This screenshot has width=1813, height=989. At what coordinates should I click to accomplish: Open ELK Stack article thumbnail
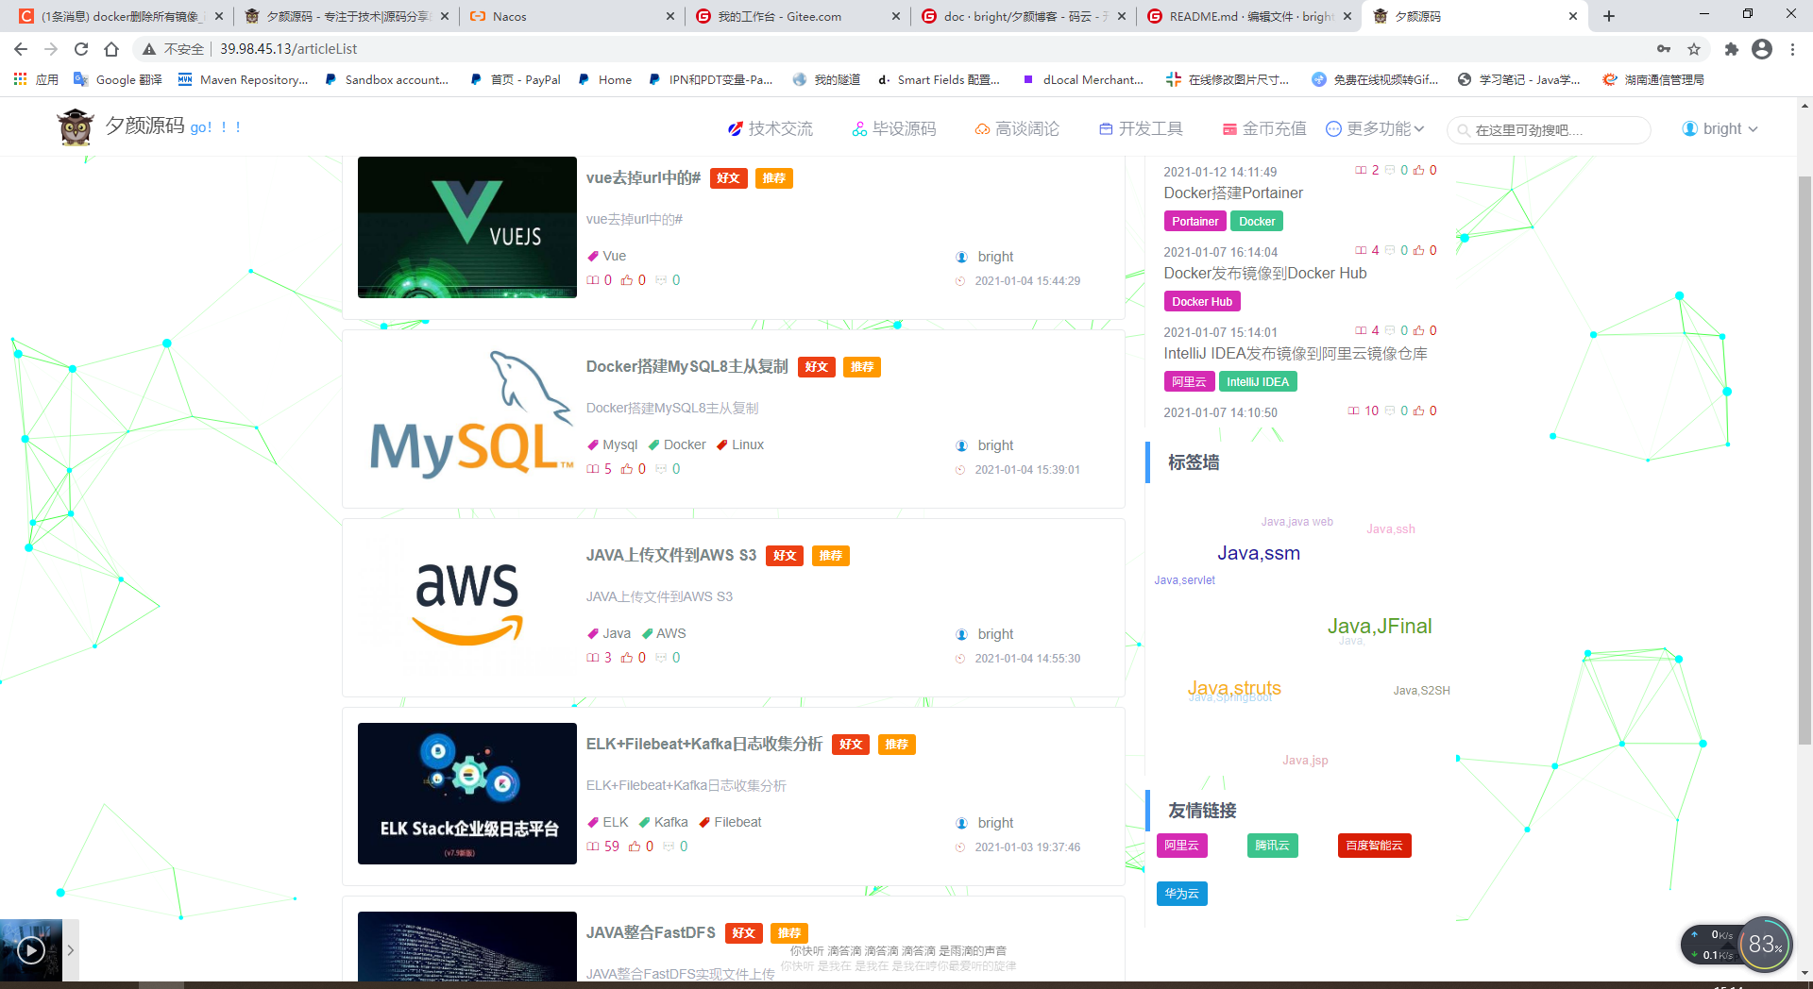click(x=467, y=794)
